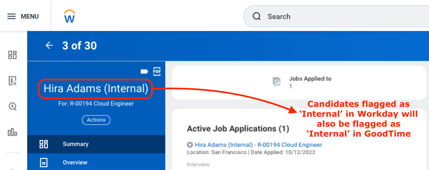The image size is (429, 170).
Task: Open Hira Adams R-00194 Cloud Engineer application link
Action: click(258, 145)
